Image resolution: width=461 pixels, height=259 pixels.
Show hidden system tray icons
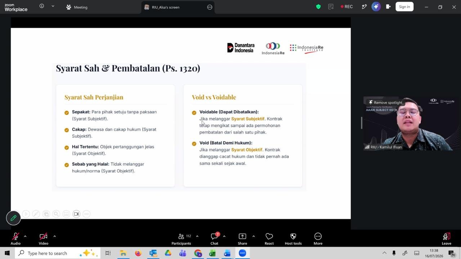point(384,253)
